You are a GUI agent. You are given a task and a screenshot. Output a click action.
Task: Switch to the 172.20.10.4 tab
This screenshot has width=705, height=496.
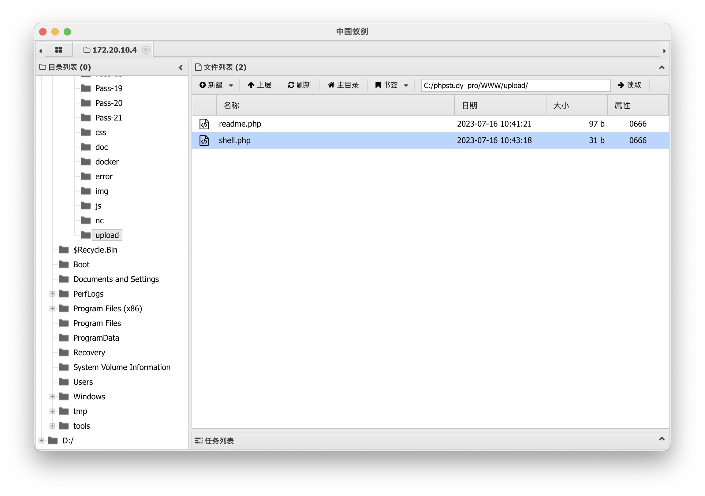click(x=114, y=50)
